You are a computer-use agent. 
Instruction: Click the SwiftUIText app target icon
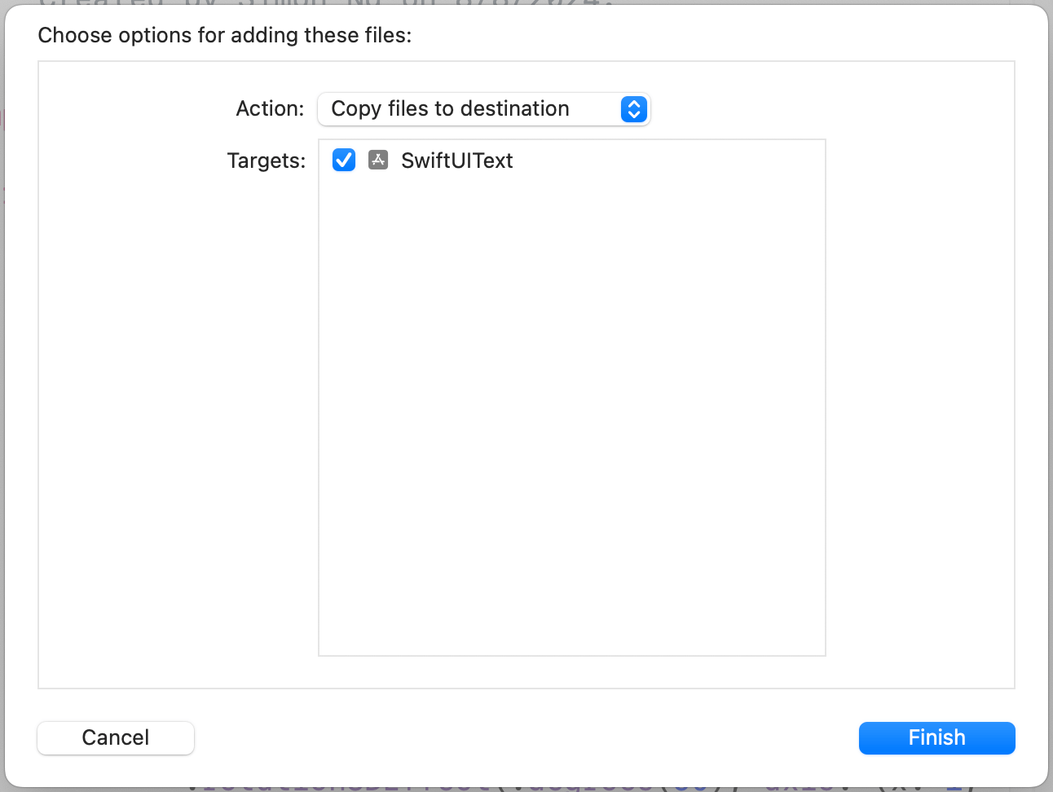(378, 160)
